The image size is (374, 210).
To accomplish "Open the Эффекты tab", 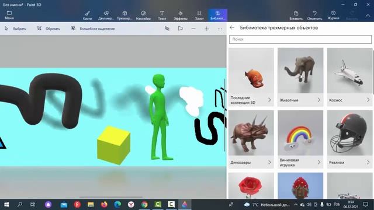I will (181, 15).
